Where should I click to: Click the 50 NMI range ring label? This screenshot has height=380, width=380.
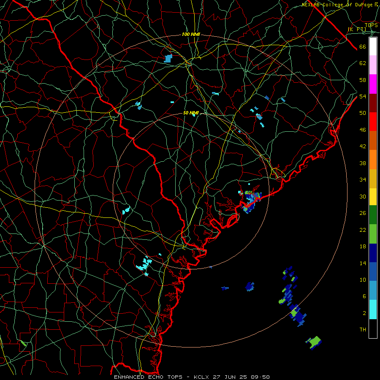click(x=191, y=113)
